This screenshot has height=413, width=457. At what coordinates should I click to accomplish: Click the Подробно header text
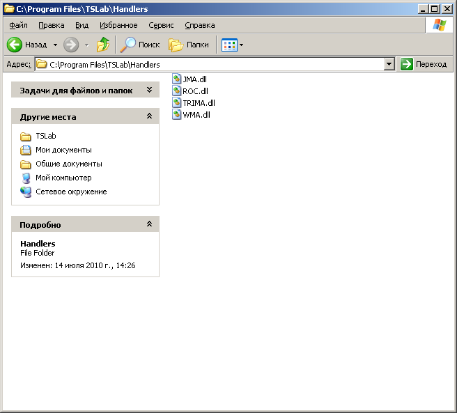(x=40, y=225)
